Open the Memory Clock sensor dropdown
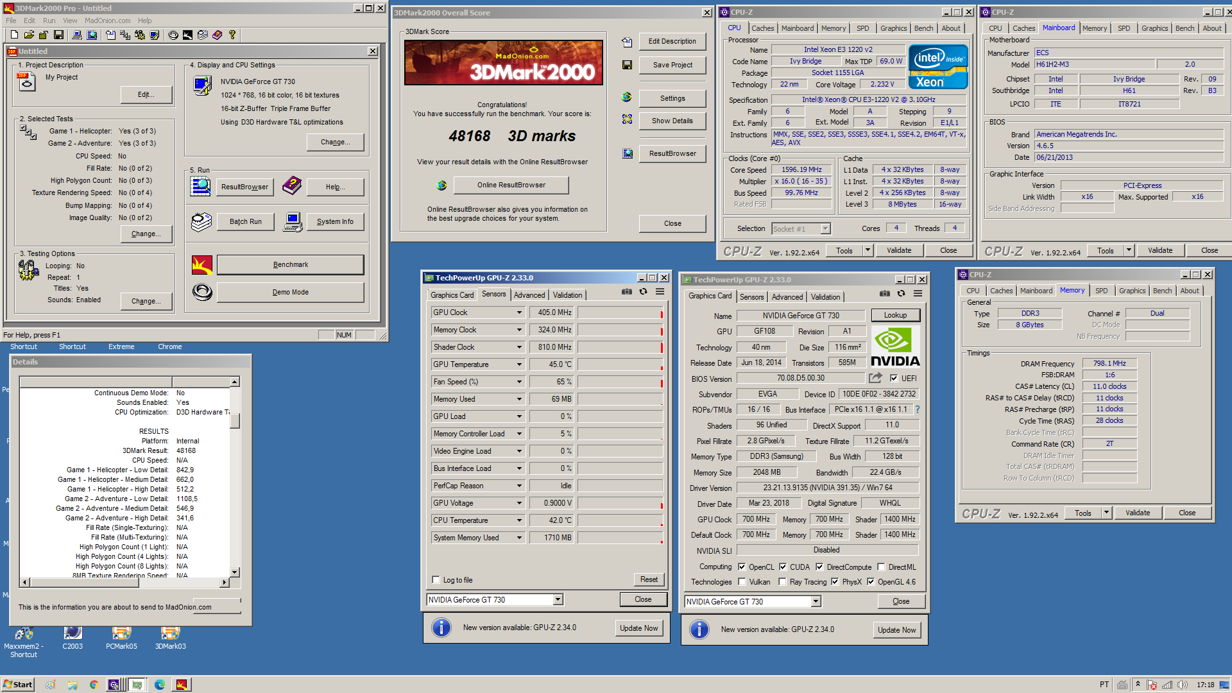This screenshot has height=693, width=1232. [519, 330]
